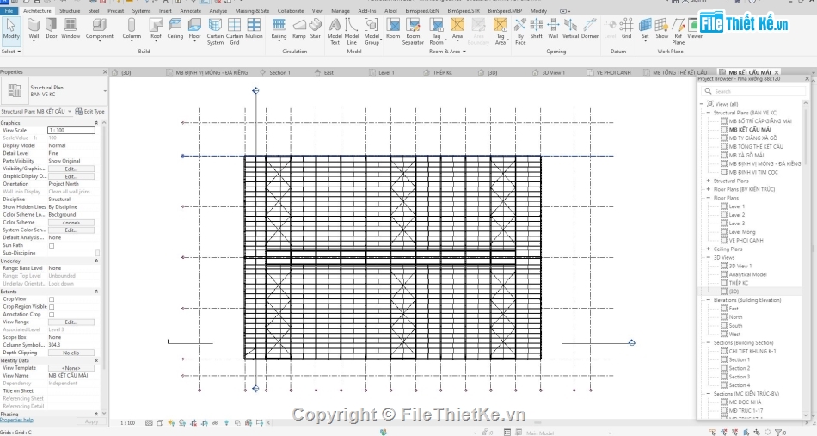Pick the Window tool

[x=71, y=28]
